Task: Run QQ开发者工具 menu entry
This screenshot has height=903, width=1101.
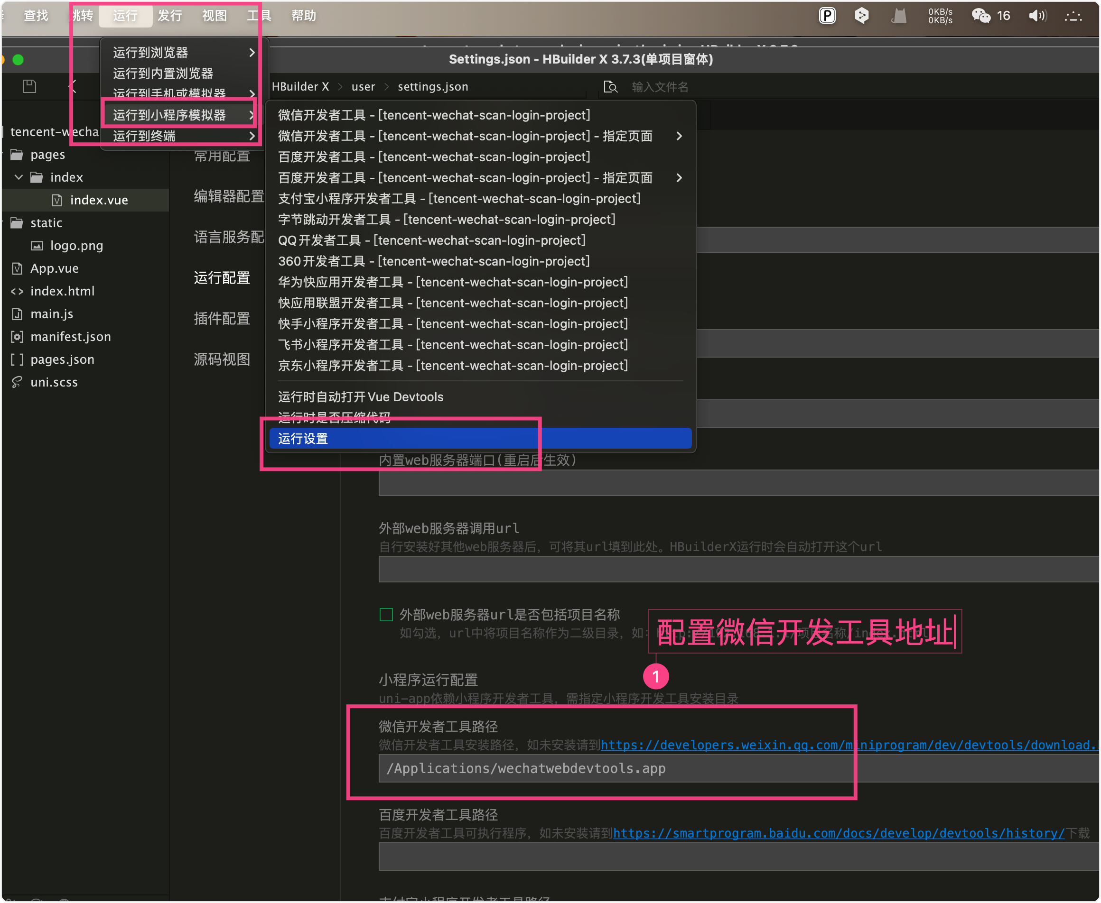Action: (480, 240)
